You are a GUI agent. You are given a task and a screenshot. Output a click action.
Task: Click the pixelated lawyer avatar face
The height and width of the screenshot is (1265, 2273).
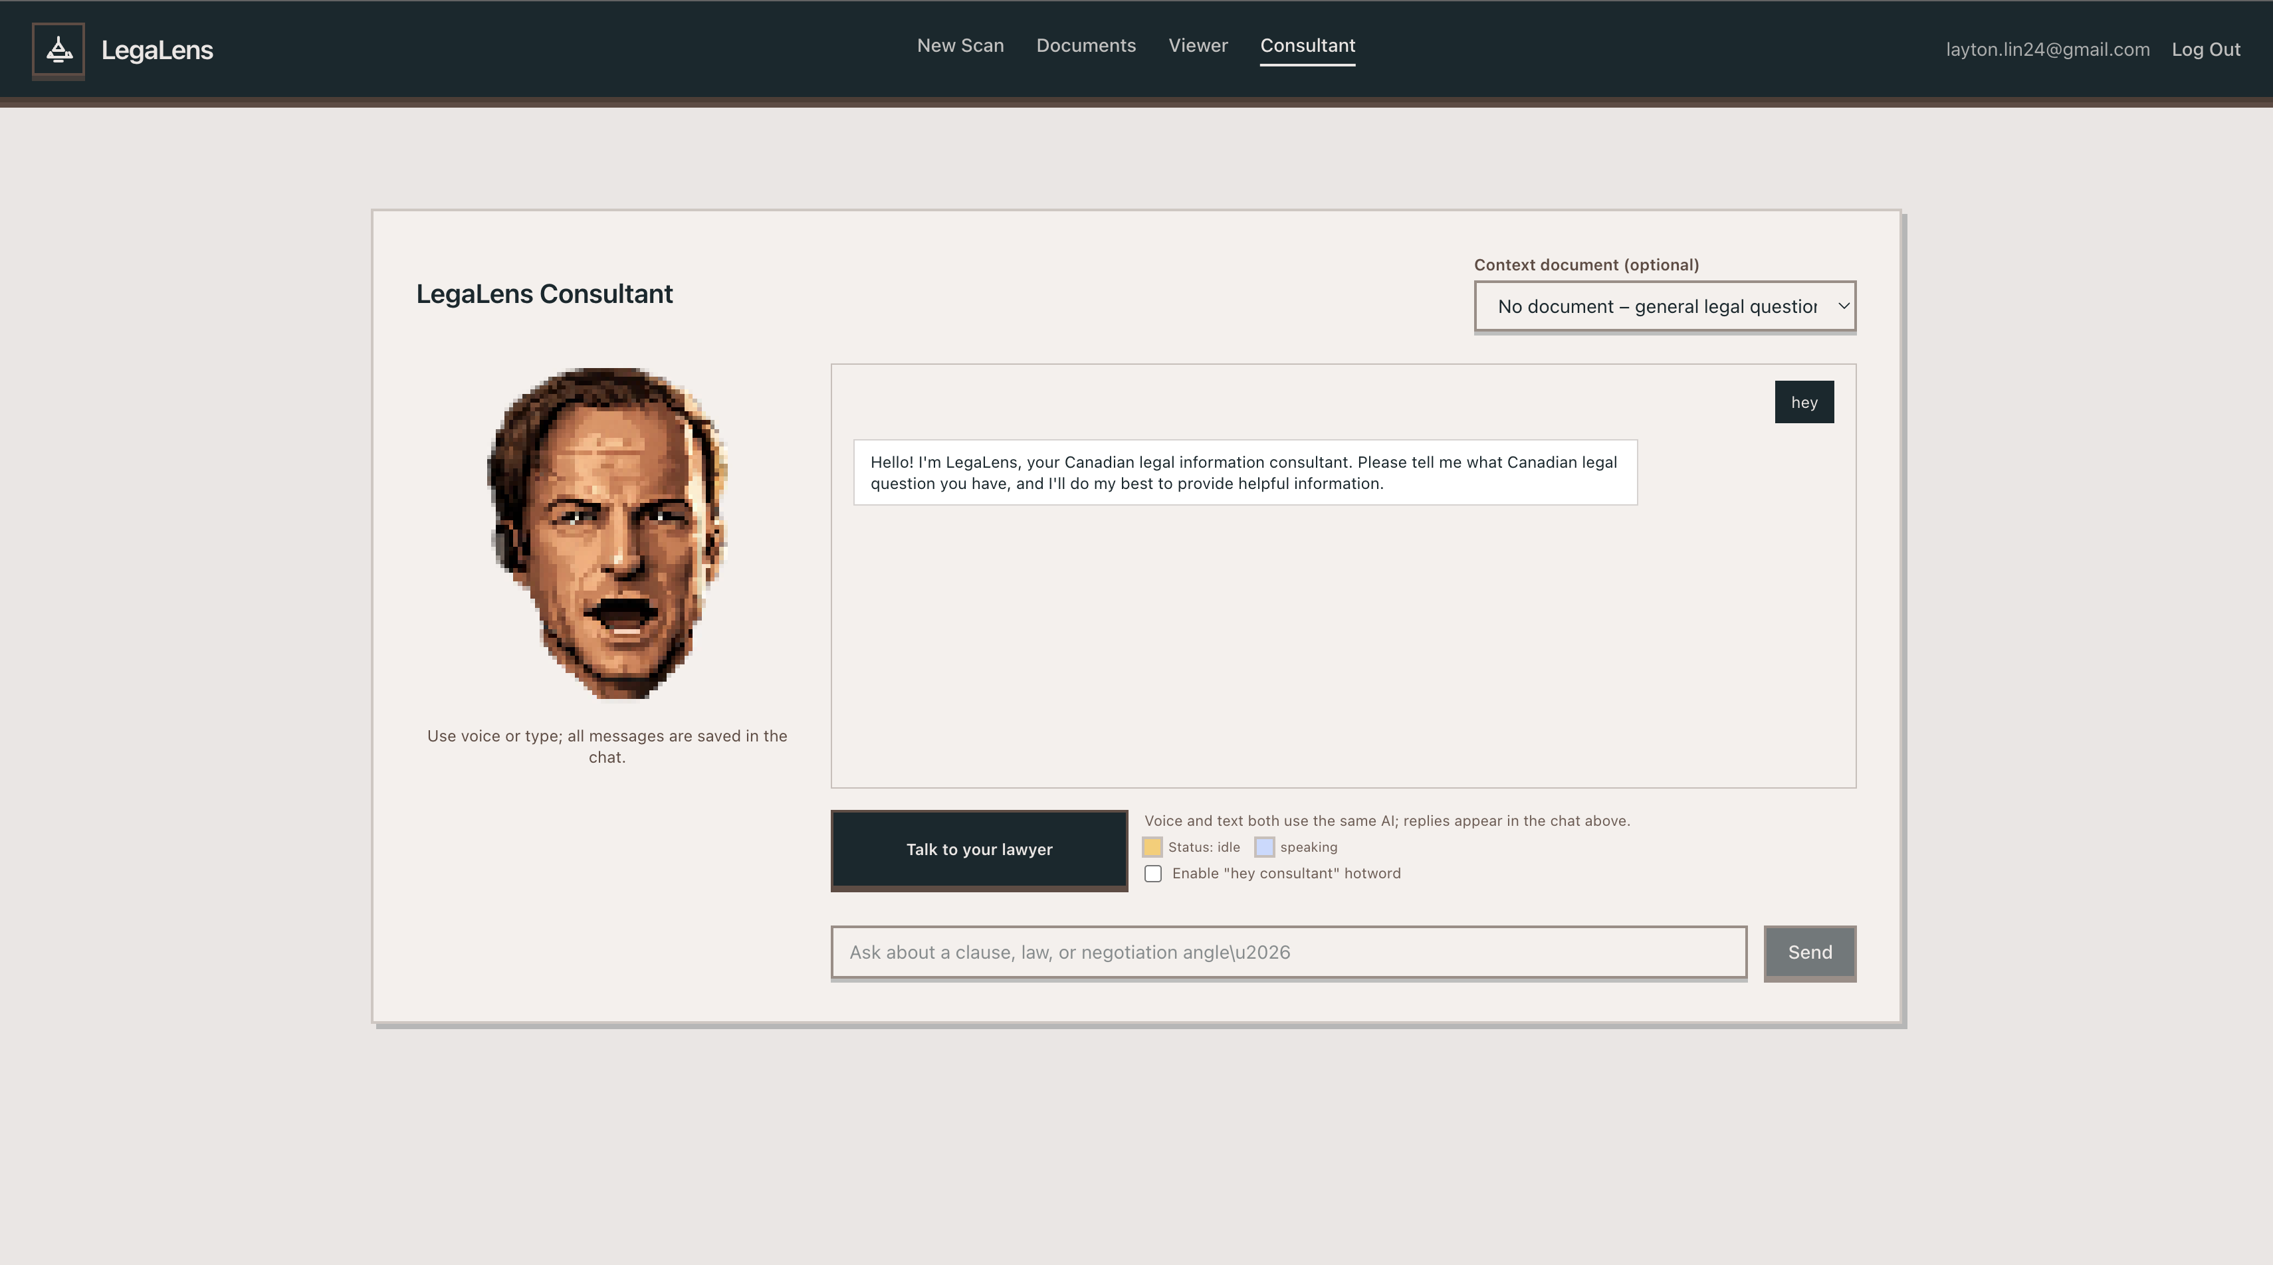[x=607, y=533]
